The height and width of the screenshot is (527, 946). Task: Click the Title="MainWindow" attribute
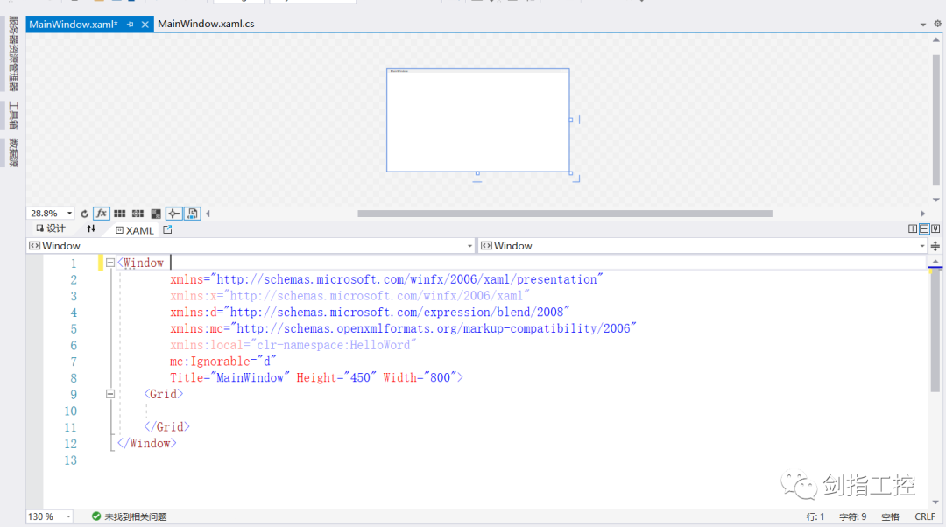click(229, 377)
